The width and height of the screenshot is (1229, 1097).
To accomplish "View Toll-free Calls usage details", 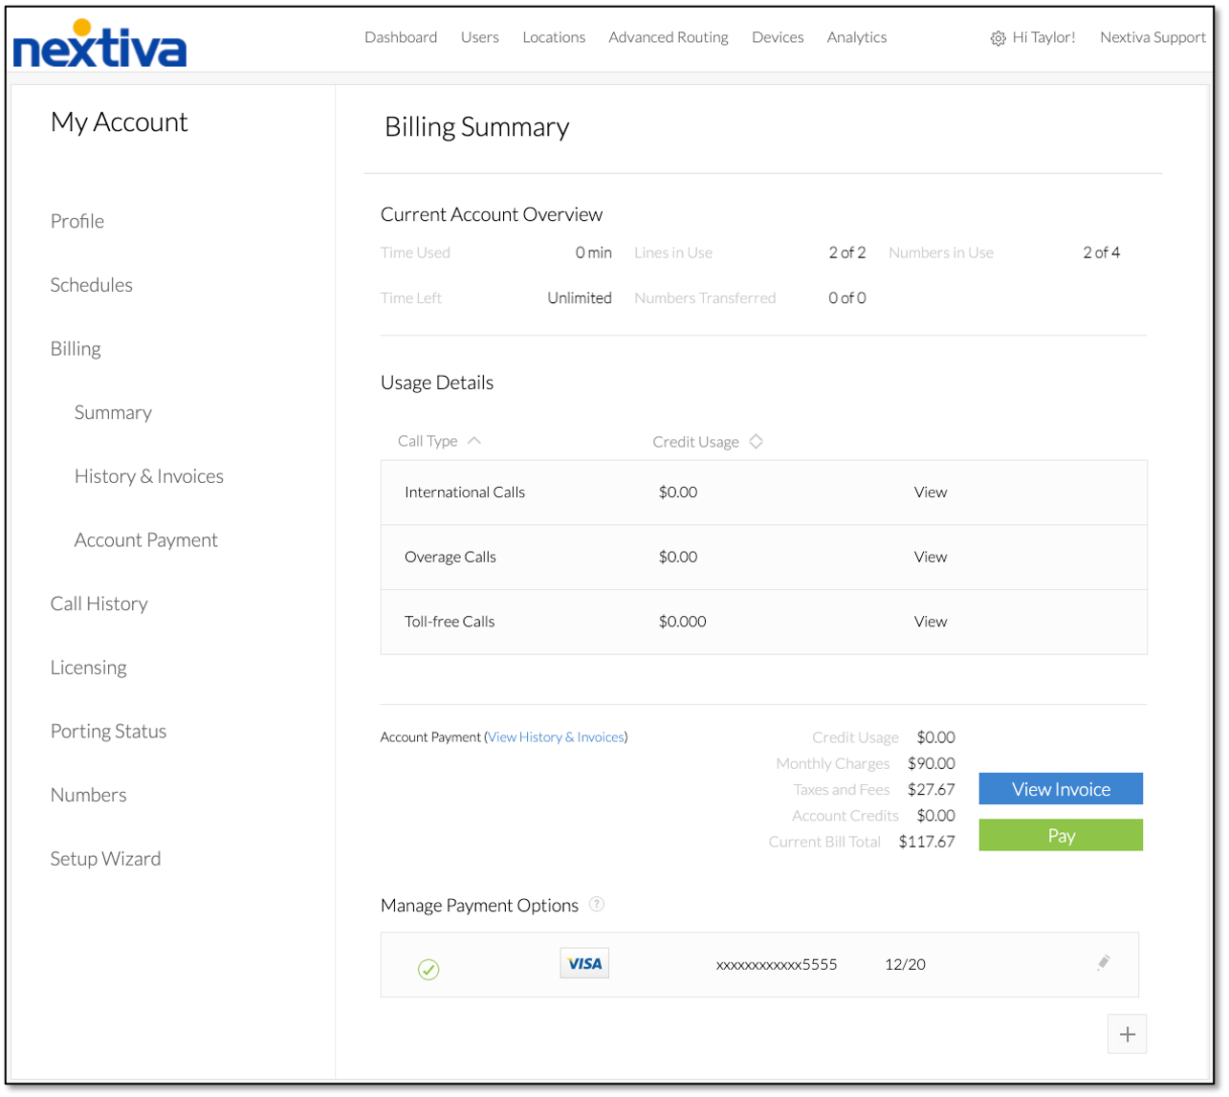I will click(931, 622).
